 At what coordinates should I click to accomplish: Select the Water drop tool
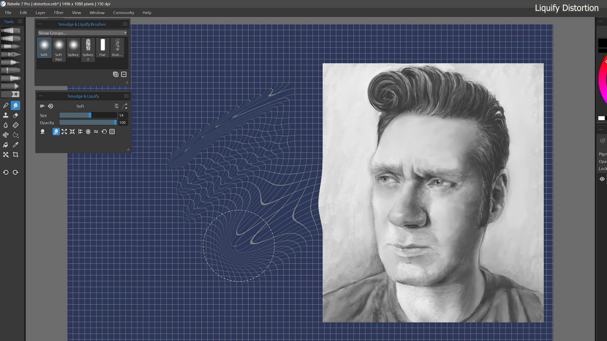[x=6, y=126]
